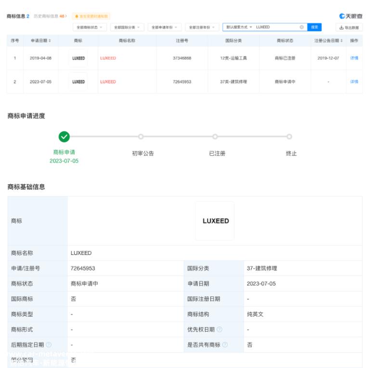The width and height of the screenshot is (374, 368).
Task: Click LUXEED name in row 2
Action: click(x=108, y=82)
